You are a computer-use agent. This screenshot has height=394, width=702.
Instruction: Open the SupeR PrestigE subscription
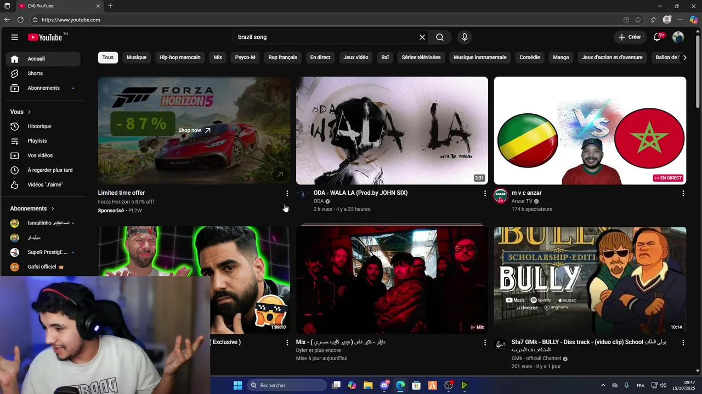[x=43, y=252]
